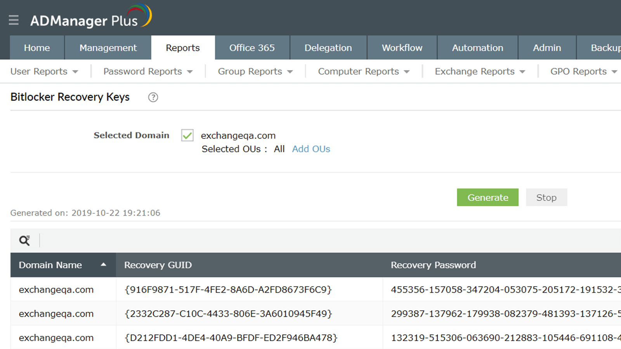Click the Bitlocker Recovery Keys heading
The height and width of the screenshot is (349, 621).
70,97
